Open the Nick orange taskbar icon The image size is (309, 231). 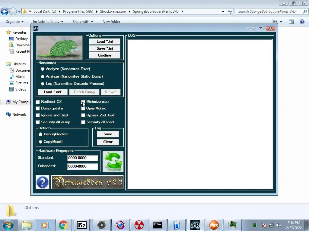(x=214, y=225)
